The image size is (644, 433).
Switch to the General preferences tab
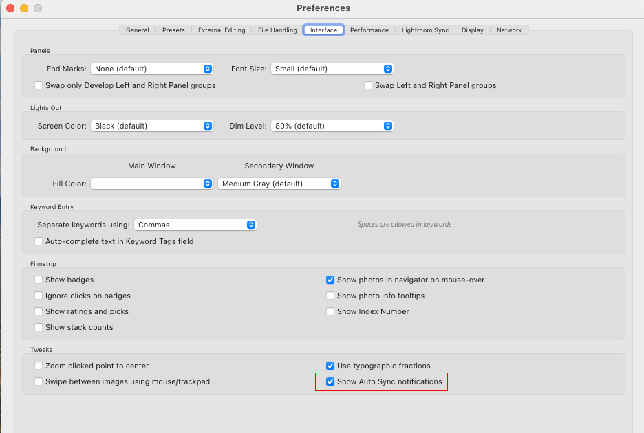click(137, 30)
